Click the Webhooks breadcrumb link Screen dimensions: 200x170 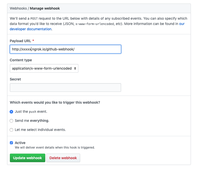coord(18,8)
